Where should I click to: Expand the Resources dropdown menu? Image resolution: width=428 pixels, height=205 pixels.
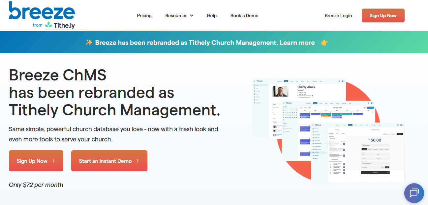(x=179, y=15)
